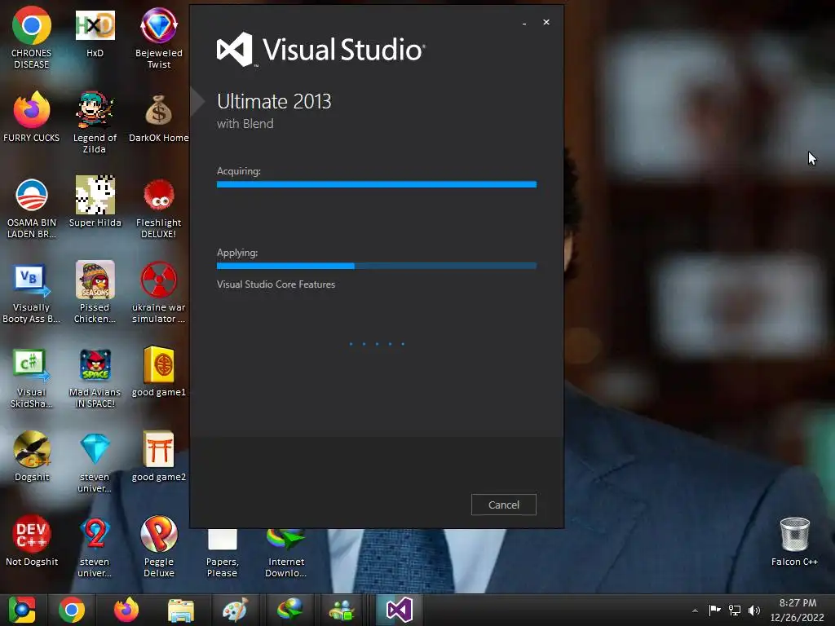Screen dimensions: 835x626
Task: Click the Acquiring progress bar
Action: pos(377,184)
